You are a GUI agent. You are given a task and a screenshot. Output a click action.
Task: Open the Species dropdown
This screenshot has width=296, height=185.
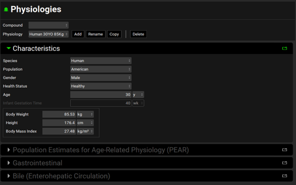101,61
